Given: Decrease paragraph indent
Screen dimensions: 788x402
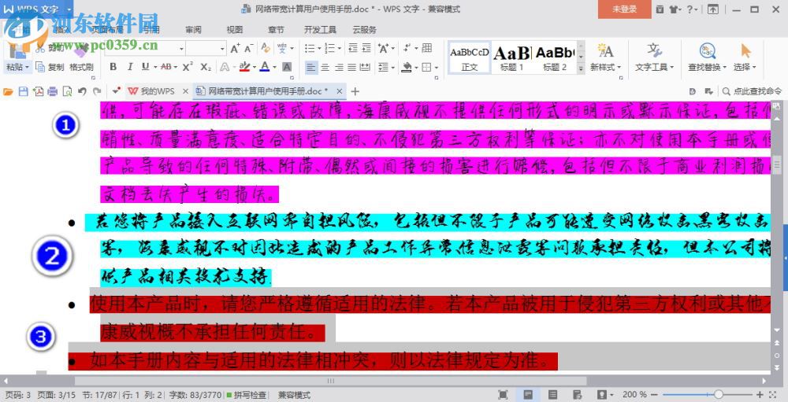Looking at the screenshot, I should (353, 48).
